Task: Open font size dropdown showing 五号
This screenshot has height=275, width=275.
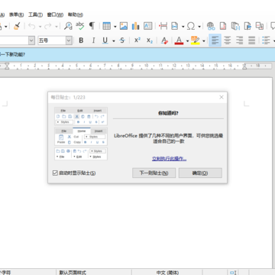Action: [x=69, y=40]
